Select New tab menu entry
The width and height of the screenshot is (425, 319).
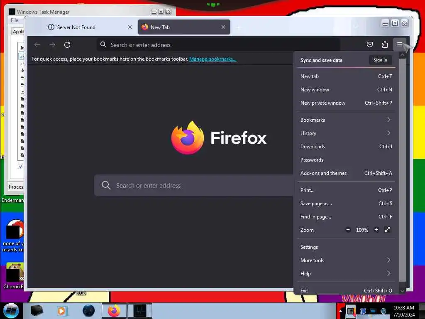[346, 76]
